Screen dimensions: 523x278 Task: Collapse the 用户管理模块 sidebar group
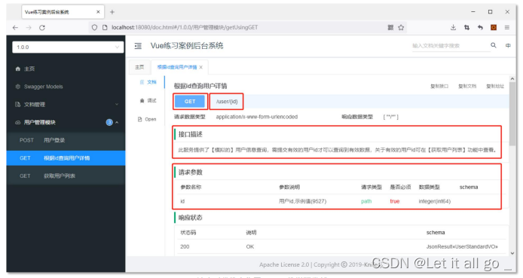66,122
